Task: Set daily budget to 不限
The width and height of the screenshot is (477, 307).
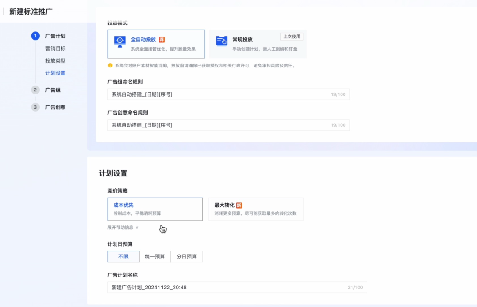Action: point(123,257)
